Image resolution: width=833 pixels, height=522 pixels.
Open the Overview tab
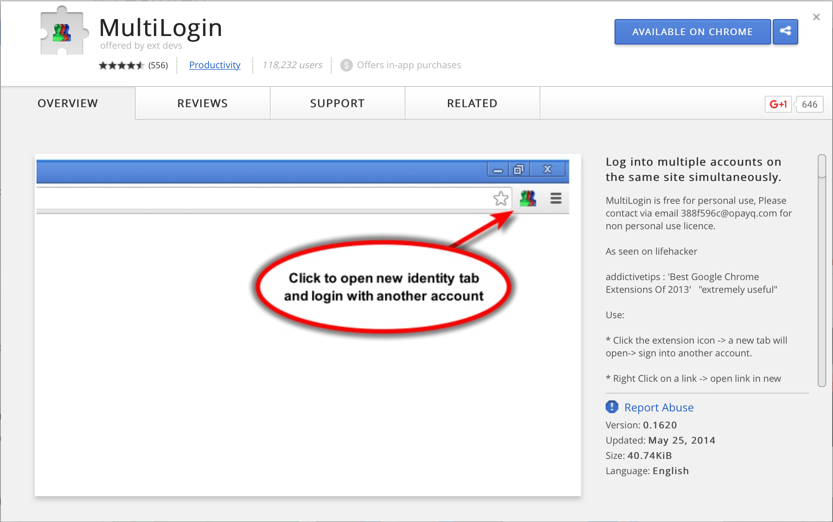[x=68, y=103]
